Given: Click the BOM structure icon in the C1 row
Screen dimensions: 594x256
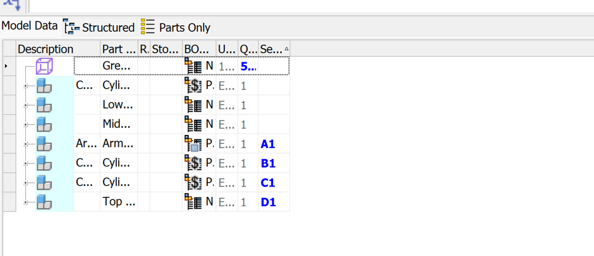Looking at the screenshot, I should click(x=193, y=183).
